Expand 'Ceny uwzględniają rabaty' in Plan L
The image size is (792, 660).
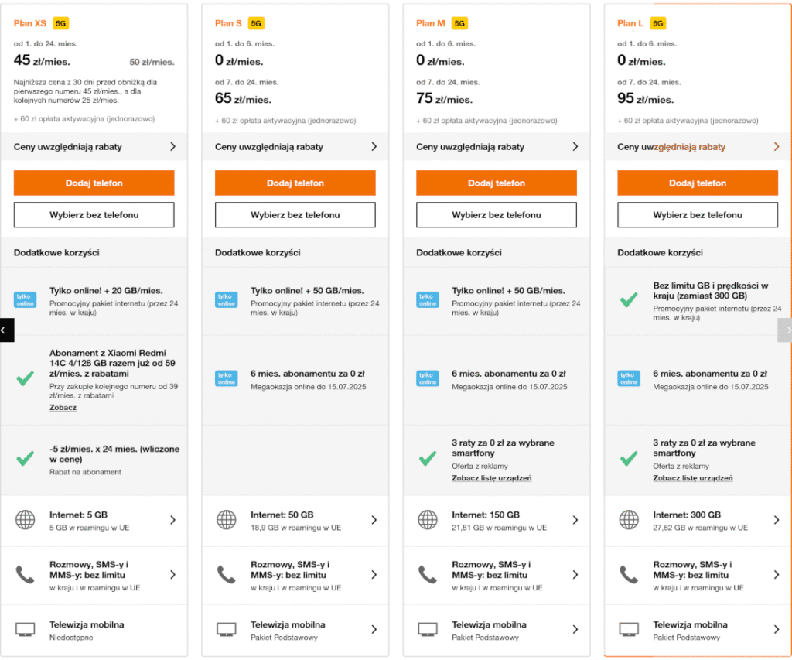click(698, 146)
